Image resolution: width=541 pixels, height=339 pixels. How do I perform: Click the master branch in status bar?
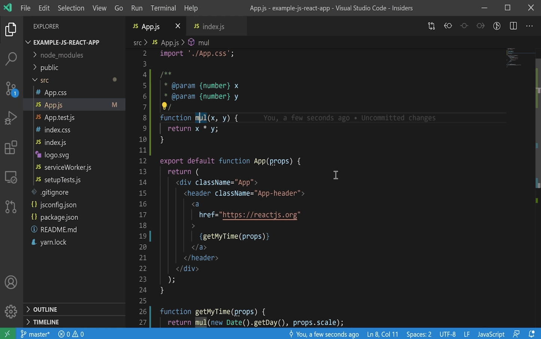pyautogui.click(x=35, y=334)
